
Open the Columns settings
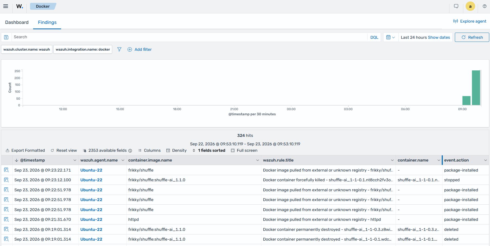(x=149, y=150)
